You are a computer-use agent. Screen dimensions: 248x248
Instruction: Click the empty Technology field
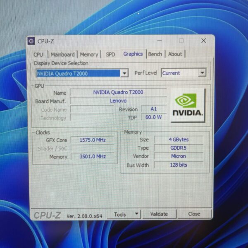coord(92,118)
